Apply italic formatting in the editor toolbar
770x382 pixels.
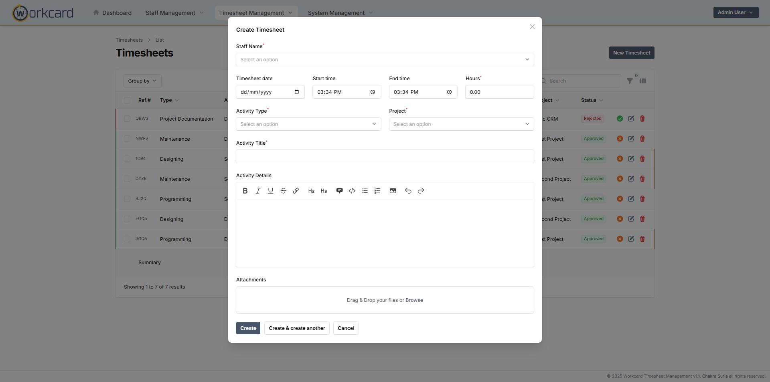point(258,191)
